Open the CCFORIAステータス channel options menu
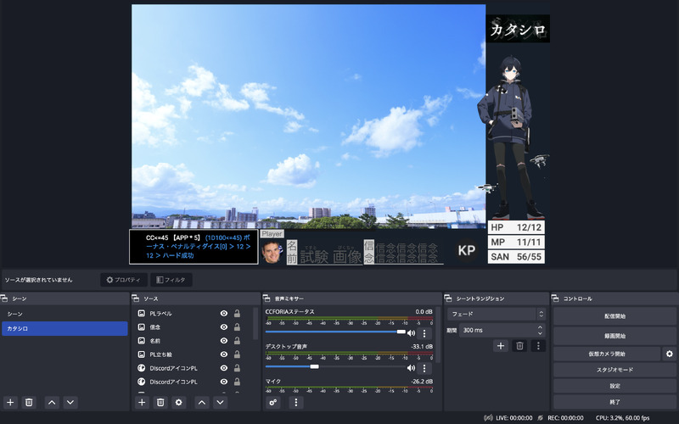The image size is (679, 424). (x=424, y=333)
